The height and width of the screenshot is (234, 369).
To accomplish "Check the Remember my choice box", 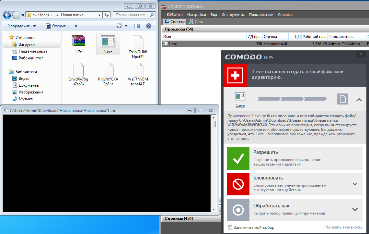I will [230, 228].
